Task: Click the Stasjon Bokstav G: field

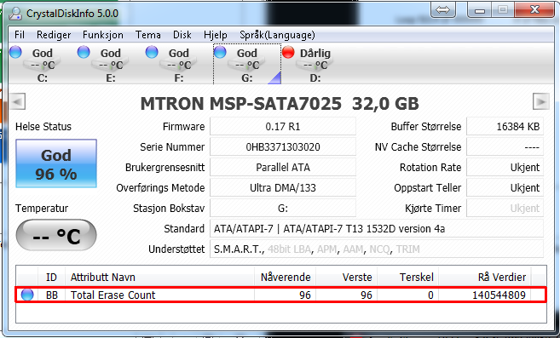Action: (283, 208)
